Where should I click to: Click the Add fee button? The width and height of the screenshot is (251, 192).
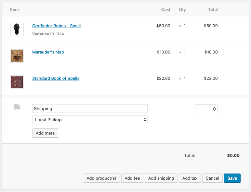pyautogui.click(x=132, y=178)
